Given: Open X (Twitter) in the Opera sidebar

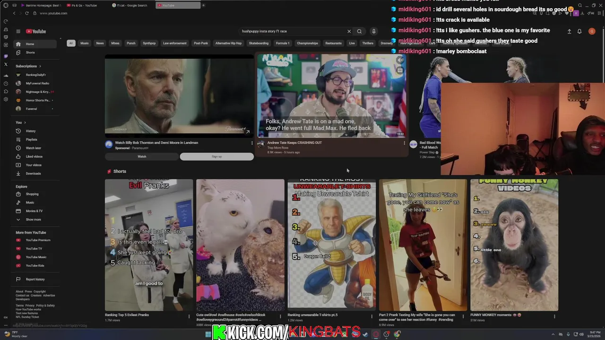Looking at the screenshot, I should pyautogui.click(x=6, y=64).
